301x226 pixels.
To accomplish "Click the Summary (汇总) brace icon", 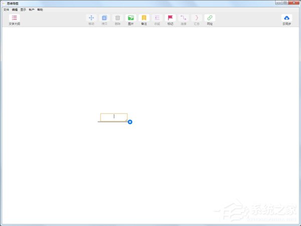I will click(197, 18).
